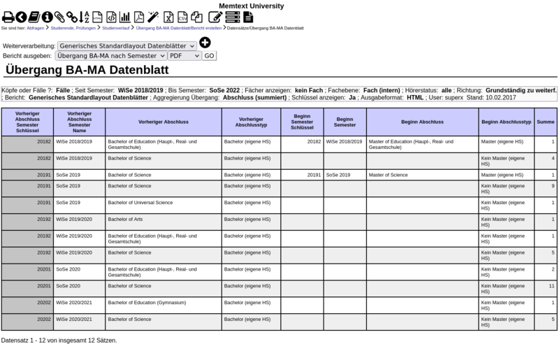Click the printer icon in the toolbar
The image size is (559, 344).
[x=8, y=17]
